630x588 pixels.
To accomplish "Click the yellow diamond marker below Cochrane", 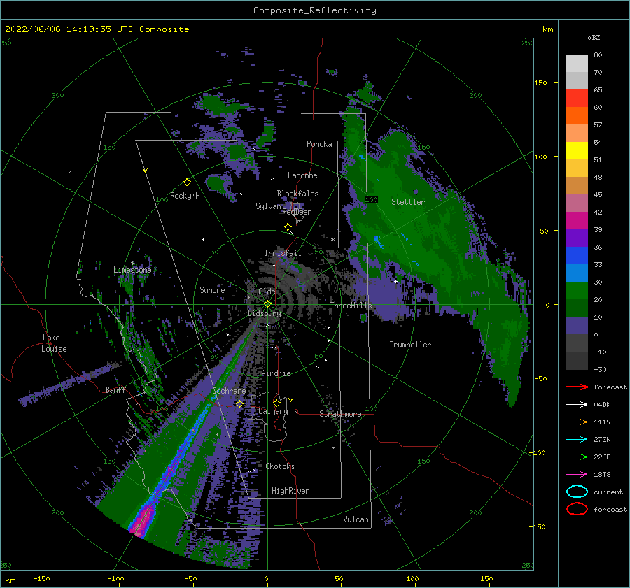I will (x=239, y=403).
